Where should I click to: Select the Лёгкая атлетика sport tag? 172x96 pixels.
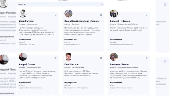(78, 67)
